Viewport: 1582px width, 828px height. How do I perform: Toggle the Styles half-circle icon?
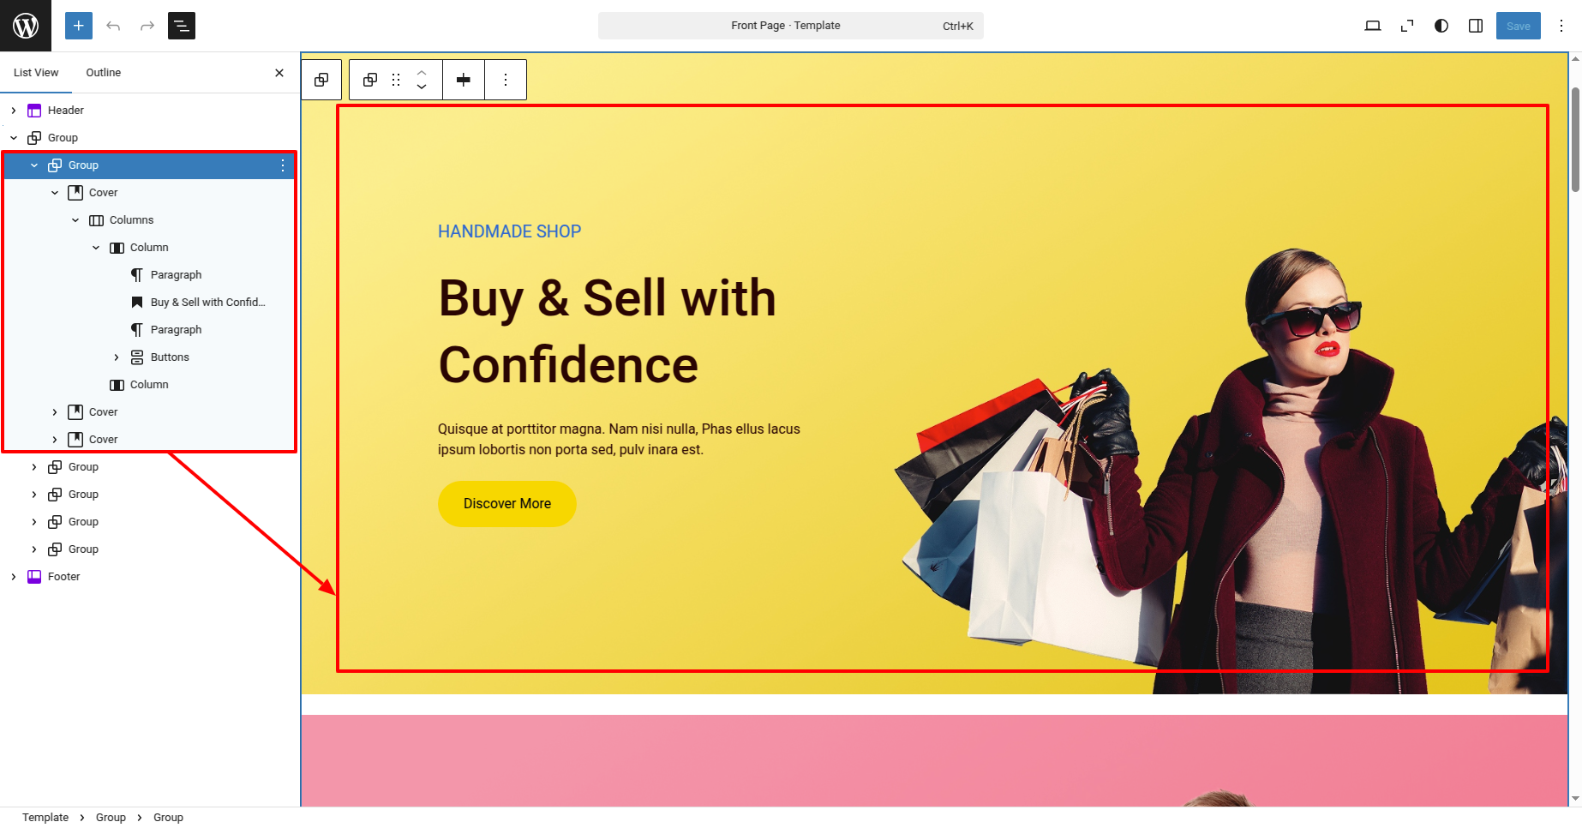(x=1441, y=26)
